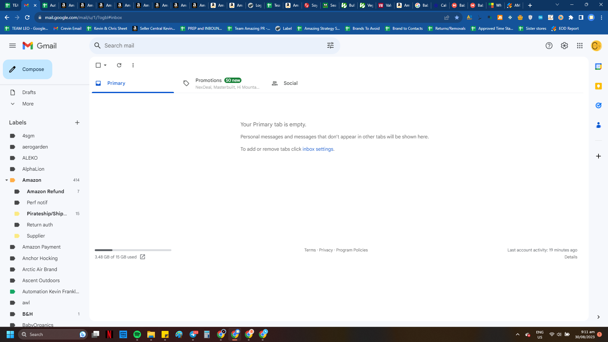Screen dimensions: 608x342
Task: Compose a new email
Action: pos(28,69)
